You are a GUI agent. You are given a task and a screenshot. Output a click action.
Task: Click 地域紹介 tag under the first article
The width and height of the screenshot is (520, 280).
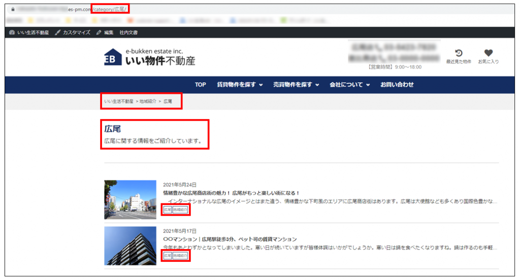pyautogui.click(x=180, y=209)
